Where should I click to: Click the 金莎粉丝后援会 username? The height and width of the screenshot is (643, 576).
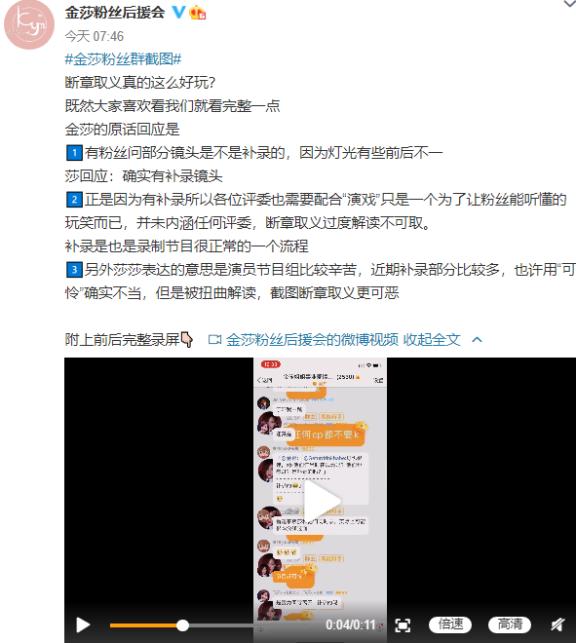tap(115, 13)
